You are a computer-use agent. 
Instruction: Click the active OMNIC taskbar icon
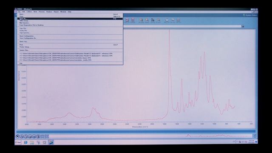click(x=51, y=142)
